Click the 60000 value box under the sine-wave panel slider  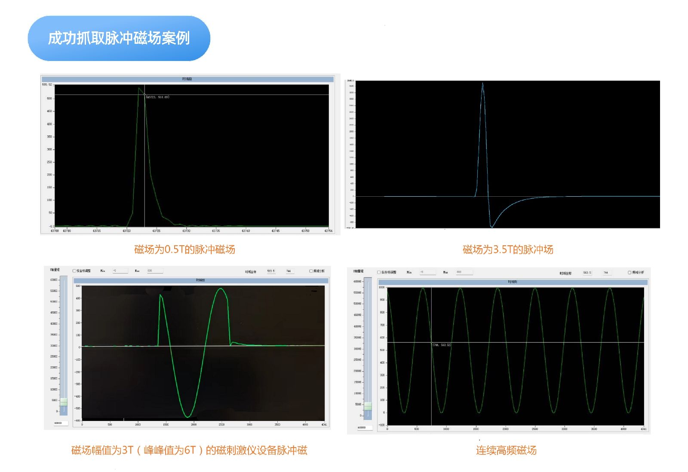(364, 428)
